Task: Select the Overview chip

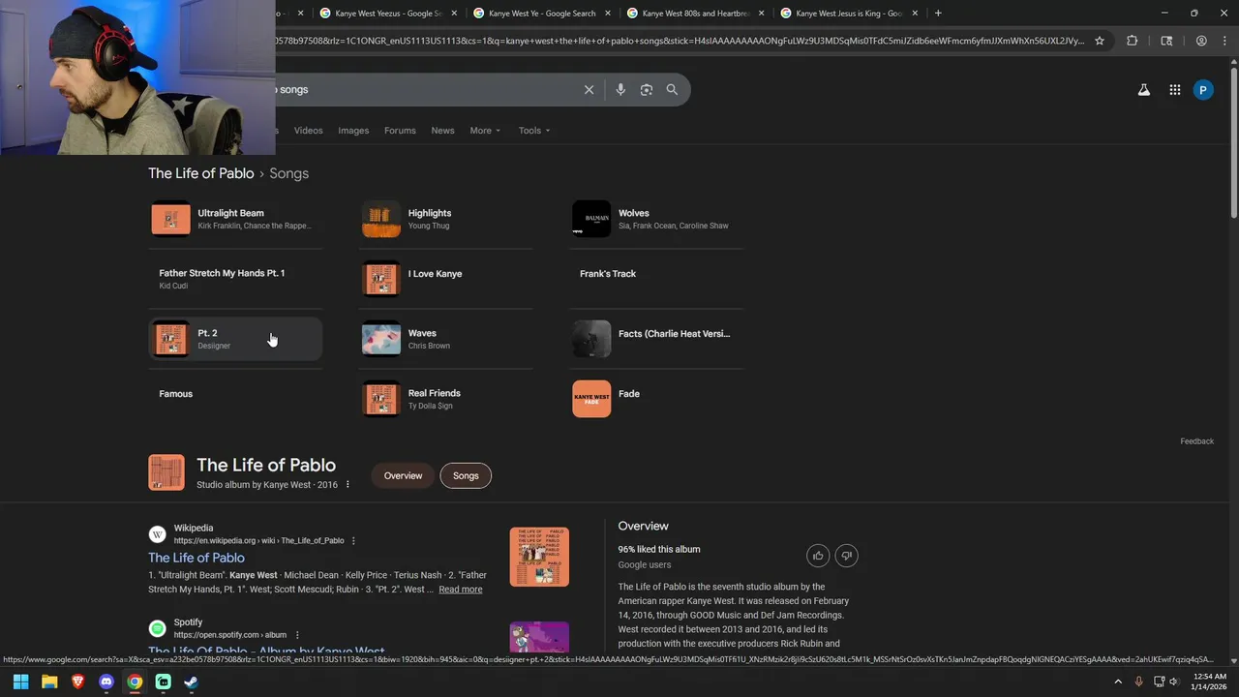Action: click(x=403, y=476)
